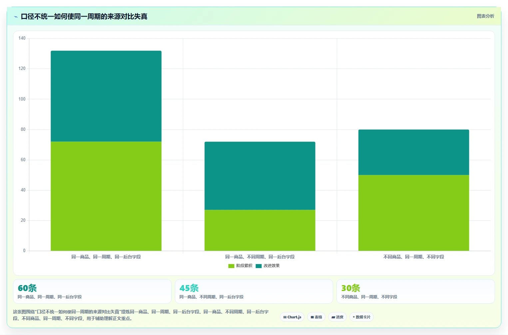Click the y-axis value 20

(x=23, y=220)
